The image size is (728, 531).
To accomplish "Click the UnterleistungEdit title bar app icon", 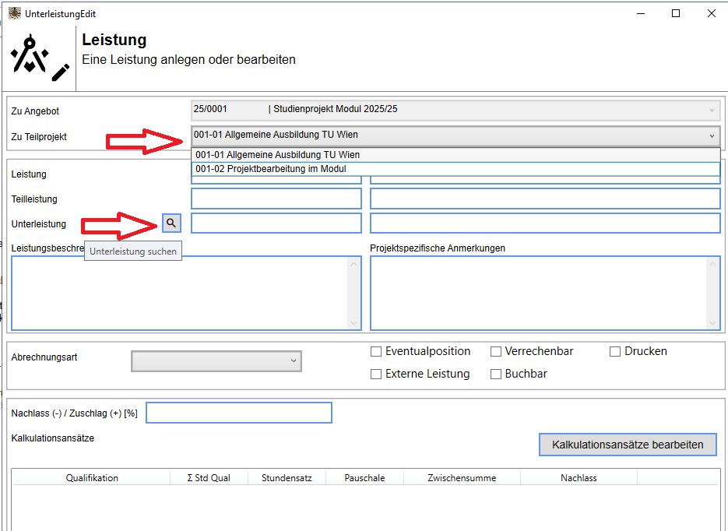I will coord(14,13).
